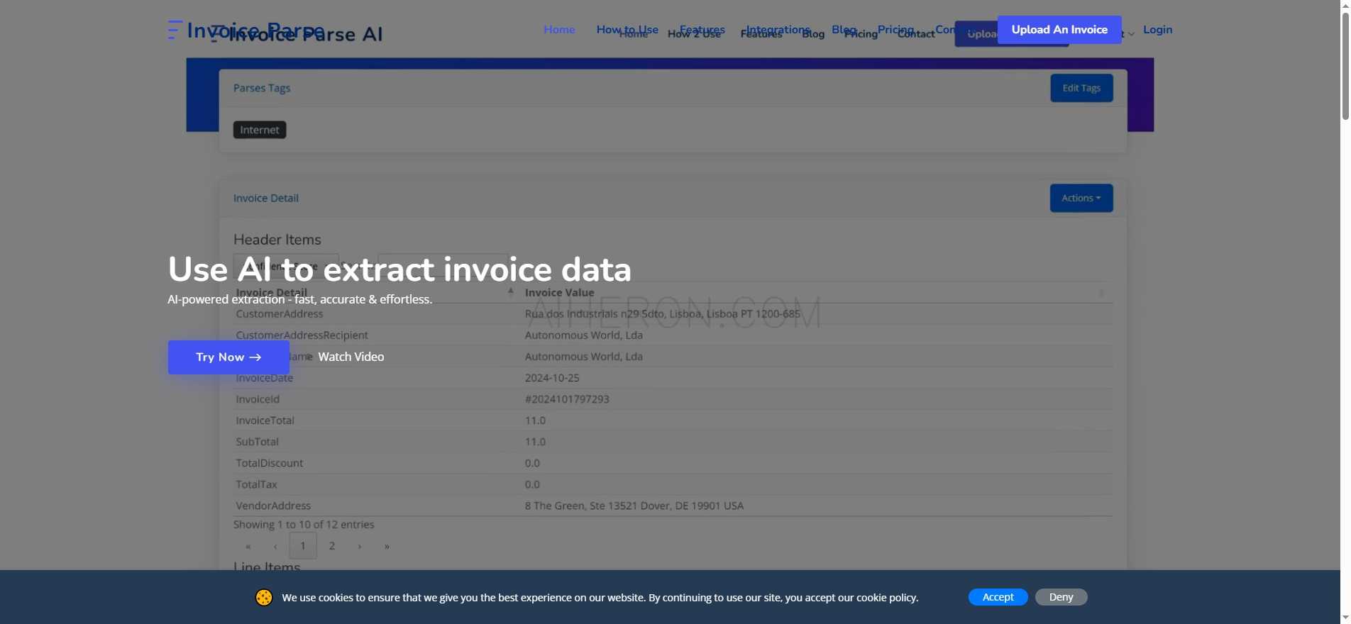The width and height of the screenshot is (1351, 624).
Task: Click the Parses Tags panel title
Action: pos(262,88)
